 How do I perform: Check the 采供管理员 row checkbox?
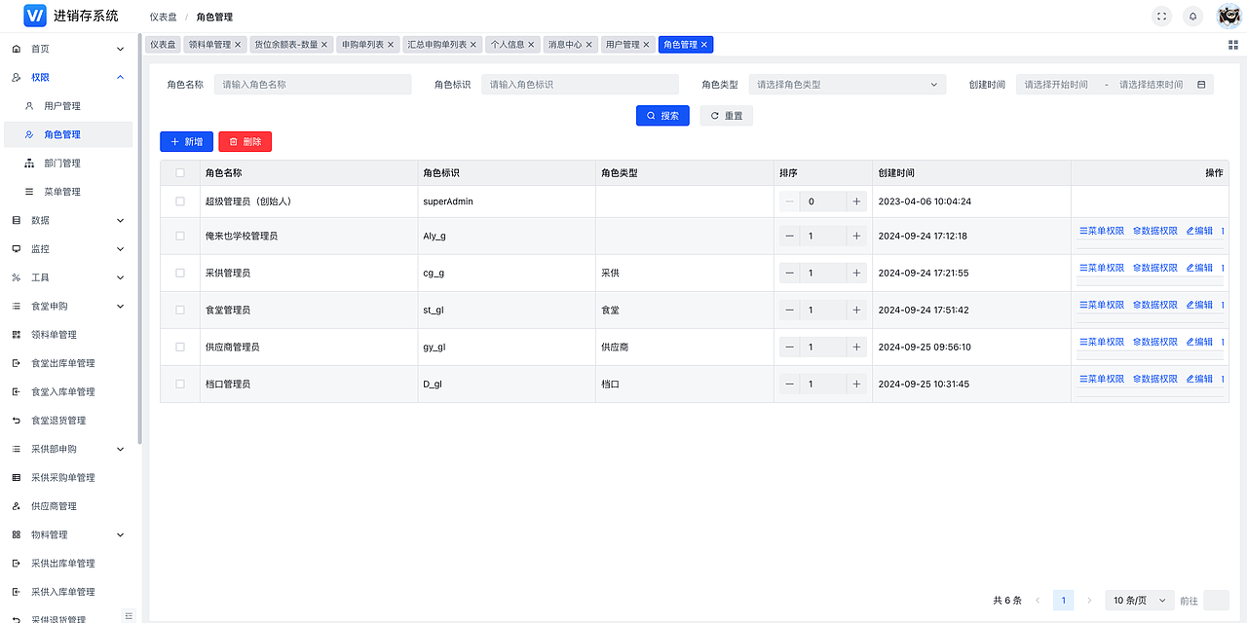(x=179, y=273)
